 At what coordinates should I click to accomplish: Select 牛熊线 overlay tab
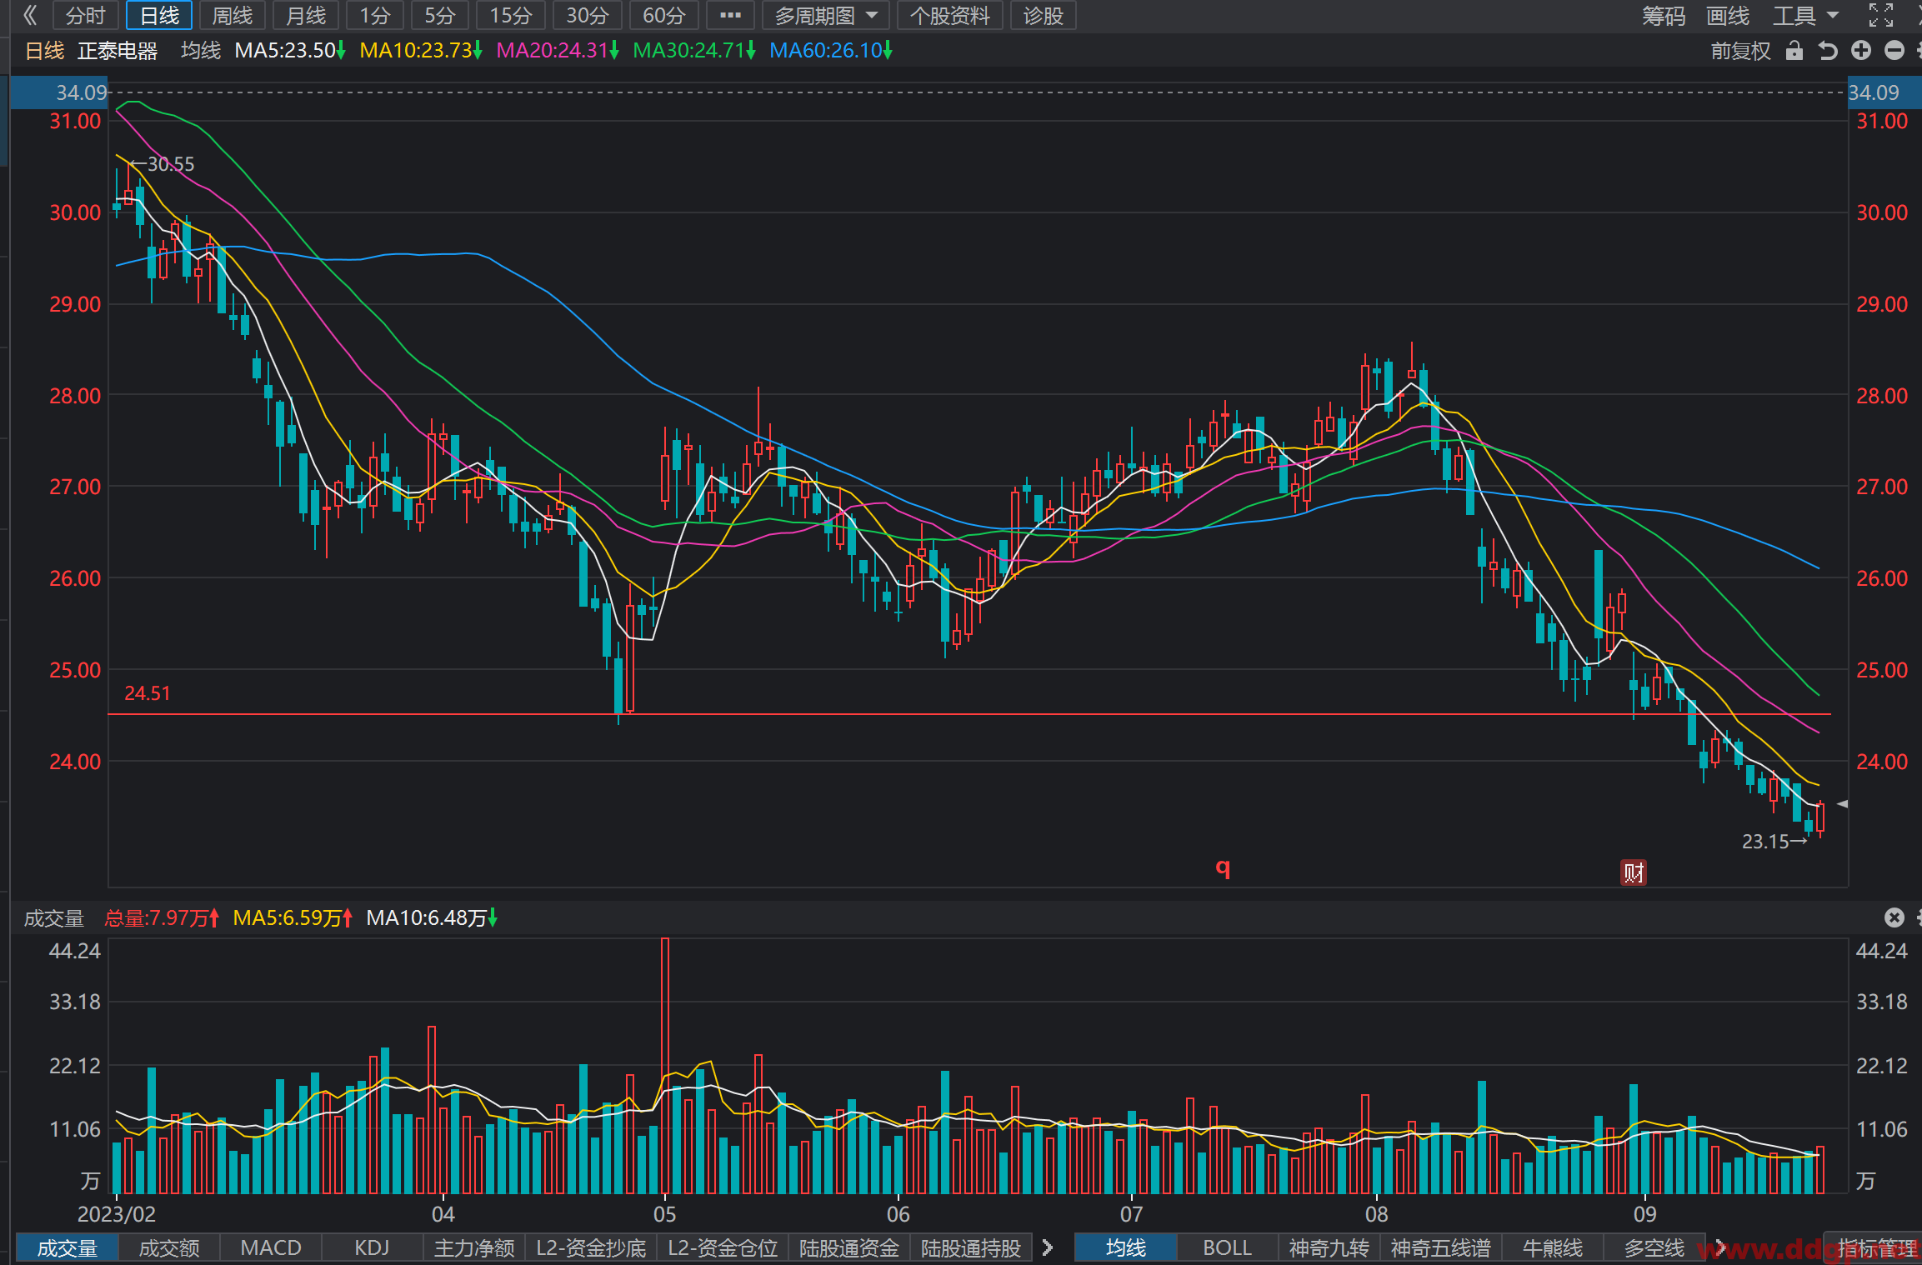tap(1553, 1247)
